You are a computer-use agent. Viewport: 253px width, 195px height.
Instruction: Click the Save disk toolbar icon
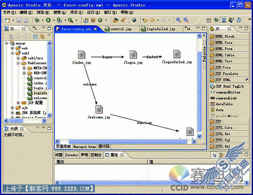coord(19,20)
